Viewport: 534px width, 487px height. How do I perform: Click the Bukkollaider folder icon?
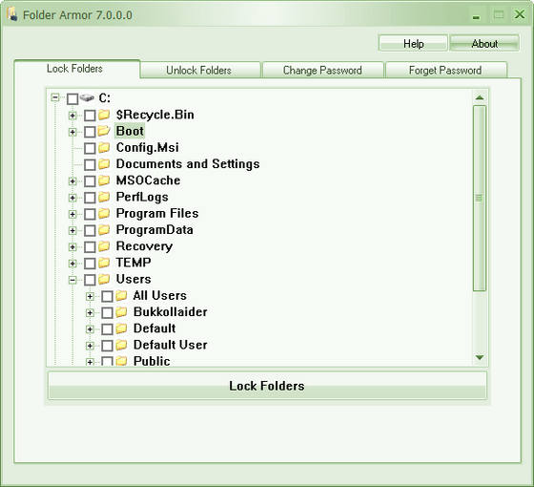121,312
